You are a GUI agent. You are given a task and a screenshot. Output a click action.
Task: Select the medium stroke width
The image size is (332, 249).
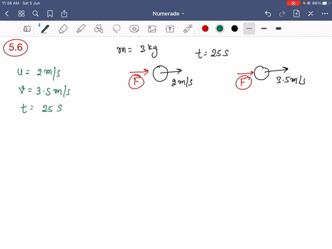coord(264,28)
